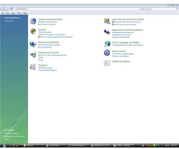The image size is (179, 149).
Task: Click Play CDs or other media automatically
Action: [x=52, y=55]
